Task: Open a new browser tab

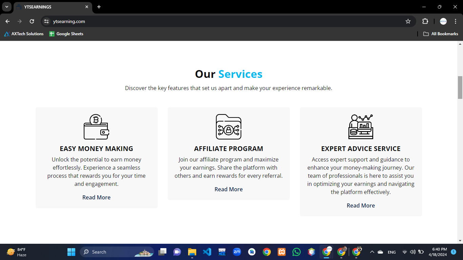Action: (99, 7)
